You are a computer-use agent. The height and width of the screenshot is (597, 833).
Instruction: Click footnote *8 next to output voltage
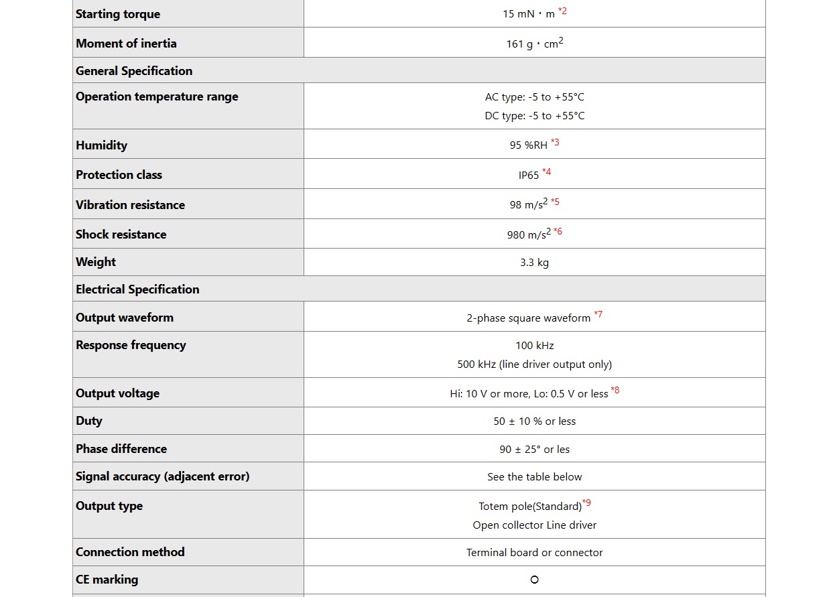coord(615,391)
